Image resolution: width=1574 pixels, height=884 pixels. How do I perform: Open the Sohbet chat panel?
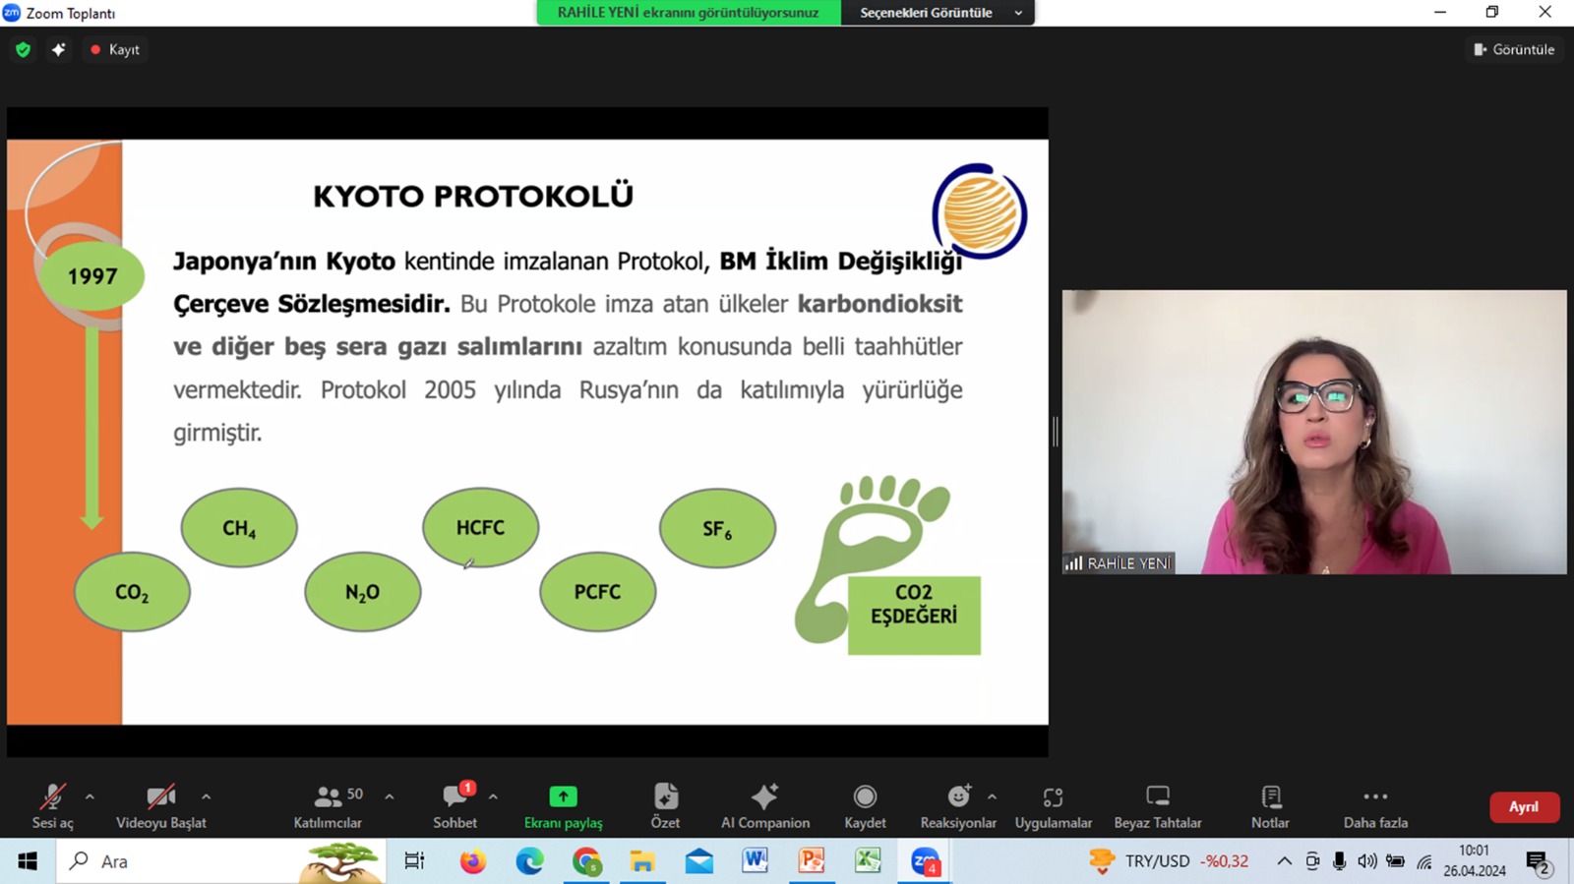click(454, 805)
